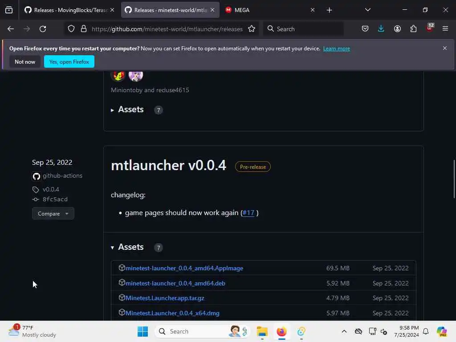Download minetest-launcher_0.0.4_amd64.deb
Viewport: 456px width, 342px height.
[175, 283]
